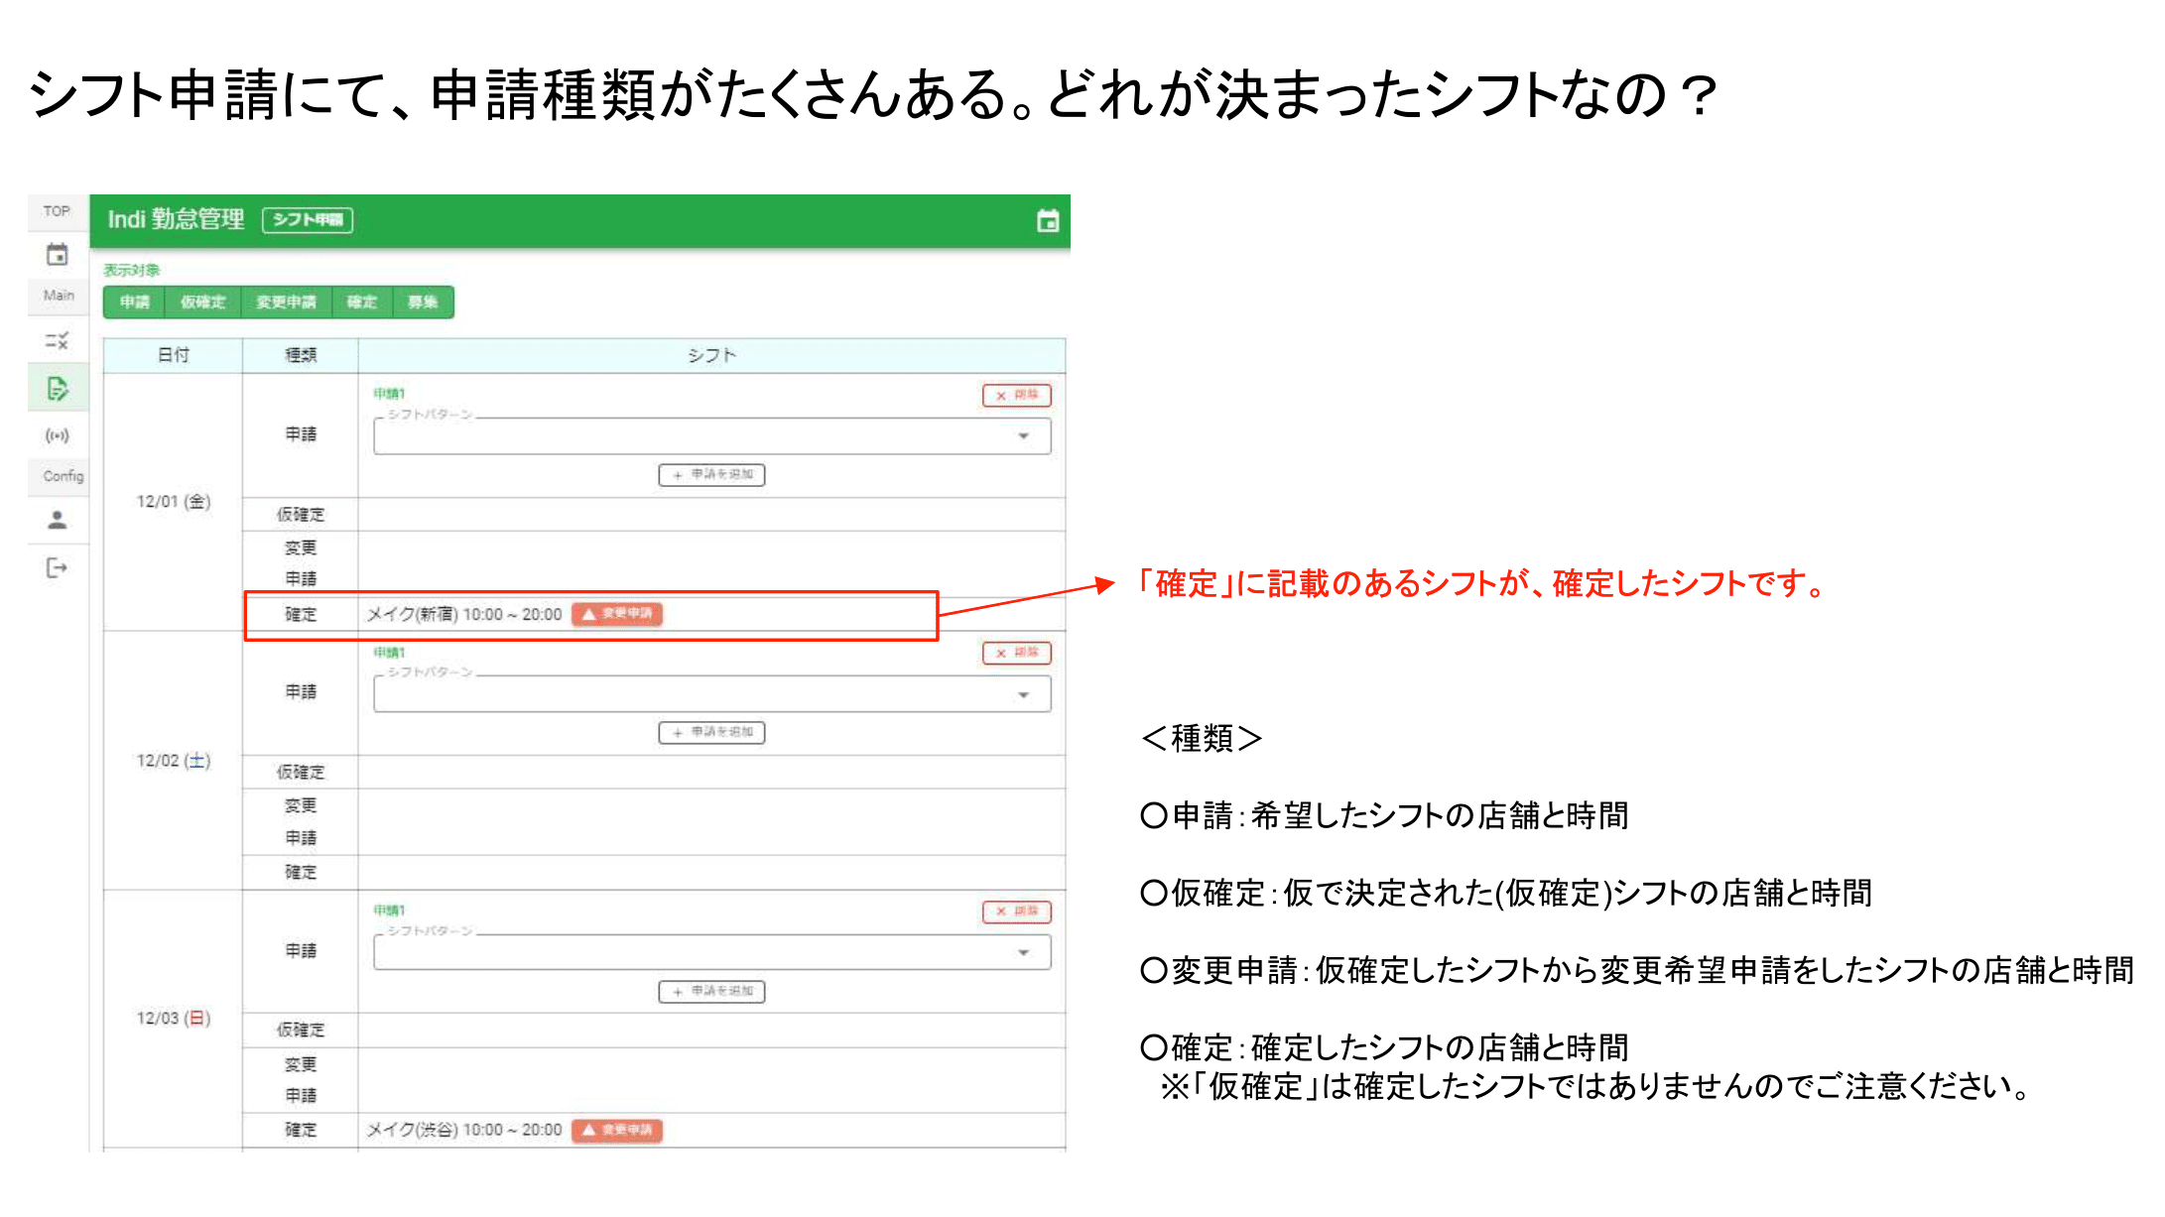Click the broadcast signal sidebar icon
This screenshot has height=1217, width=2165.
pos(58,435)
